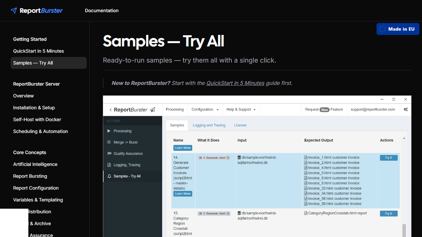
Task: Click the file icon next to invoice_9.html
Action: (x=306, y=183)
